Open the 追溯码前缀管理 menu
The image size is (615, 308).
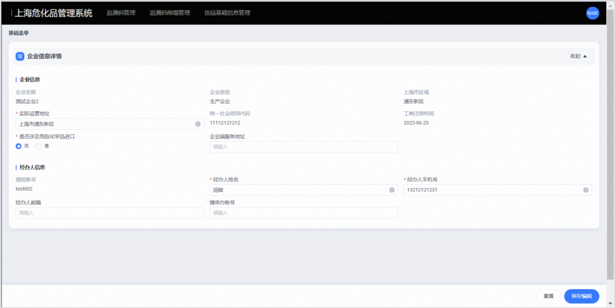tap(169, 13)
